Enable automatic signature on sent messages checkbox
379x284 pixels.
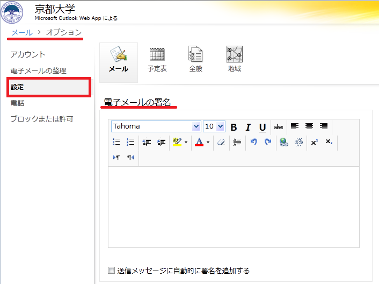pyautogui.click(x=111, y=270)
